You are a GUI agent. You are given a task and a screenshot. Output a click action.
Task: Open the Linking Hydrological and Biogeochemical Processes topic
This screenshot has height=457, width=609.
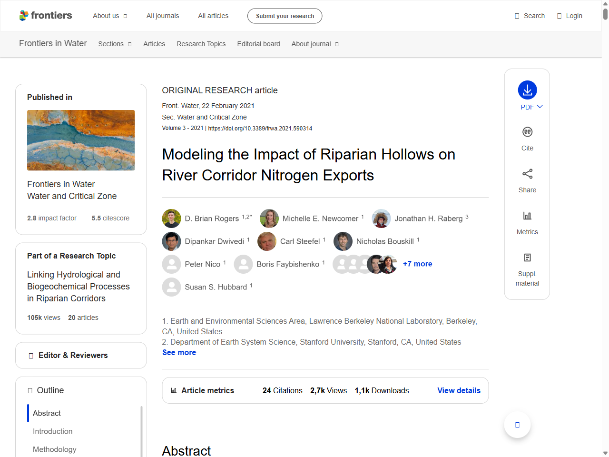(79, 287)
